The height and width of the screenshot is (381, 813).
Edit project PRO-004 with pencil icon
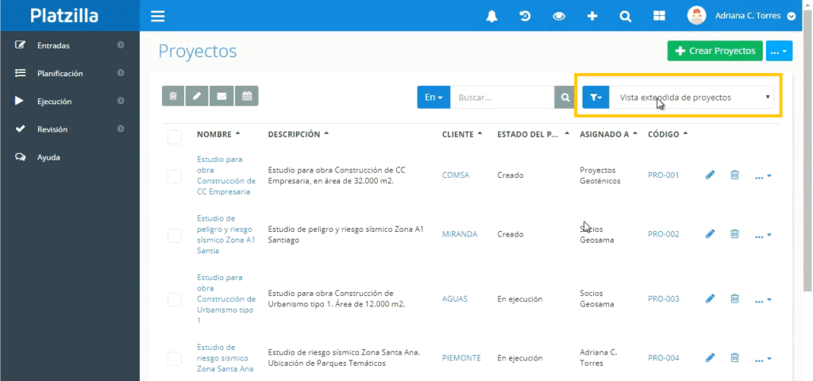[711, 358]
